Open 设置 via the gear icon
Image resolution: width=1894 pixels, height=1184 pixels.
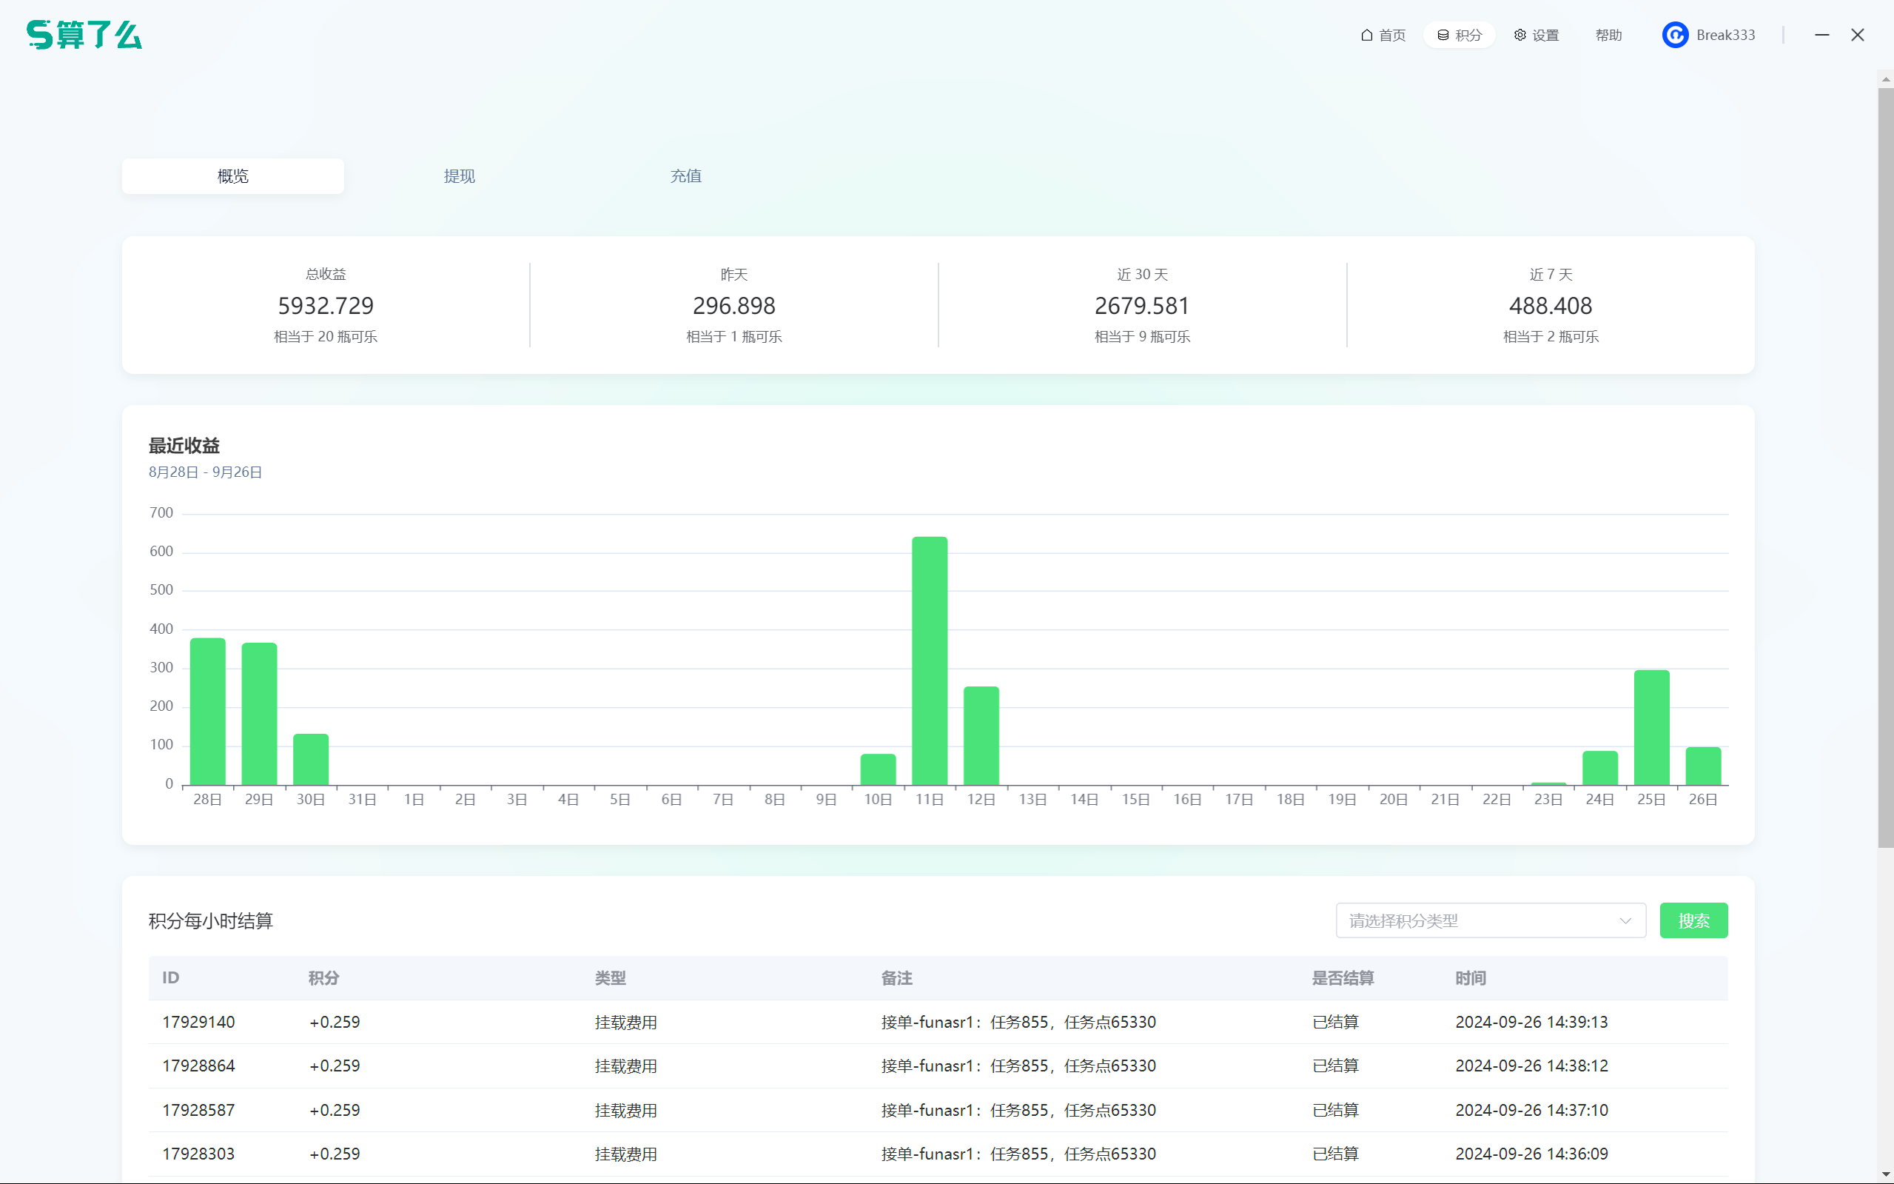click(x=1520, y=36)
